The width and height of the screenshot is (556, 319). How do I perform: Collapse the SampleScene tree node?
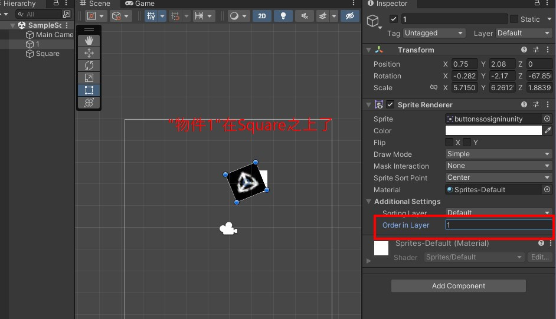click(12, 25)
